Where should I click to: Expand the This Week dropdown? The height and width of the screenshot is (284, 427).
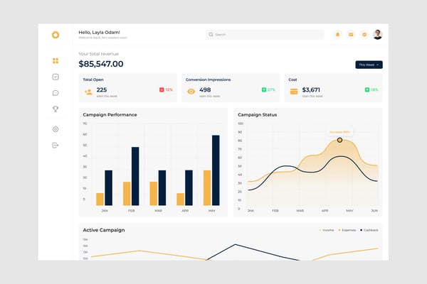coord(369,65)
